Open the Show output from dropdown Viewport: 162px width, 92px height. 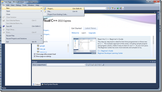pos(85,65)
